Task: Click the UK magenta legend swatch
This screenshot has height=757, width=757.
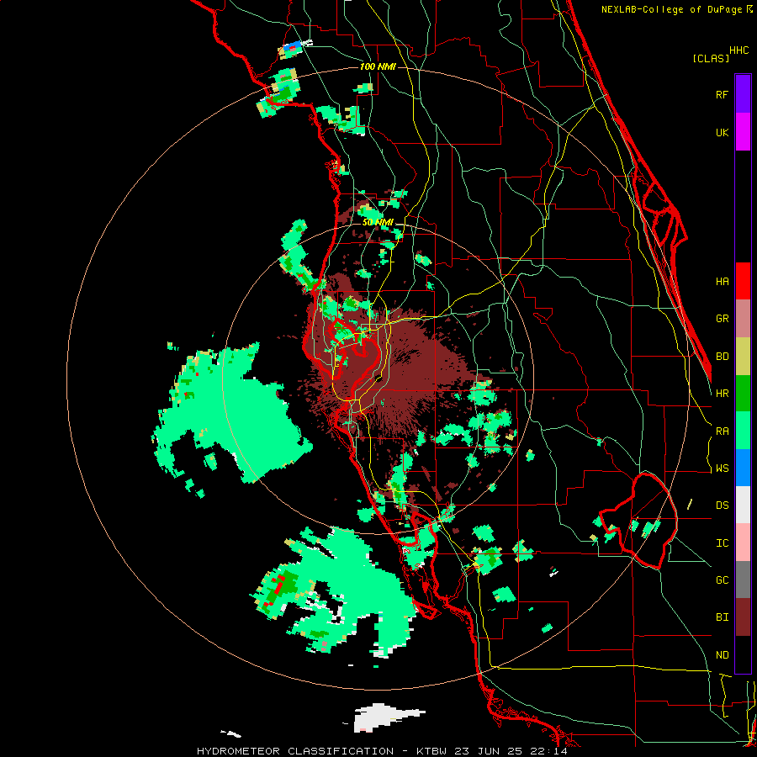Action: point(743,132)
